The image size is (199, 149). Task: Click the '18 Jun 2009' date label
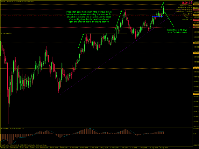point(124,148)
